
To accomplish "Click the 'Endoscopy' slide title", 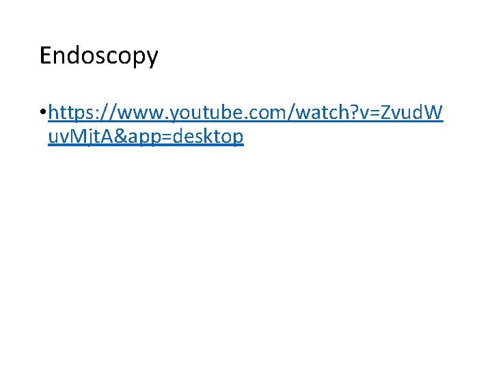I will click(x=99, y=56).
